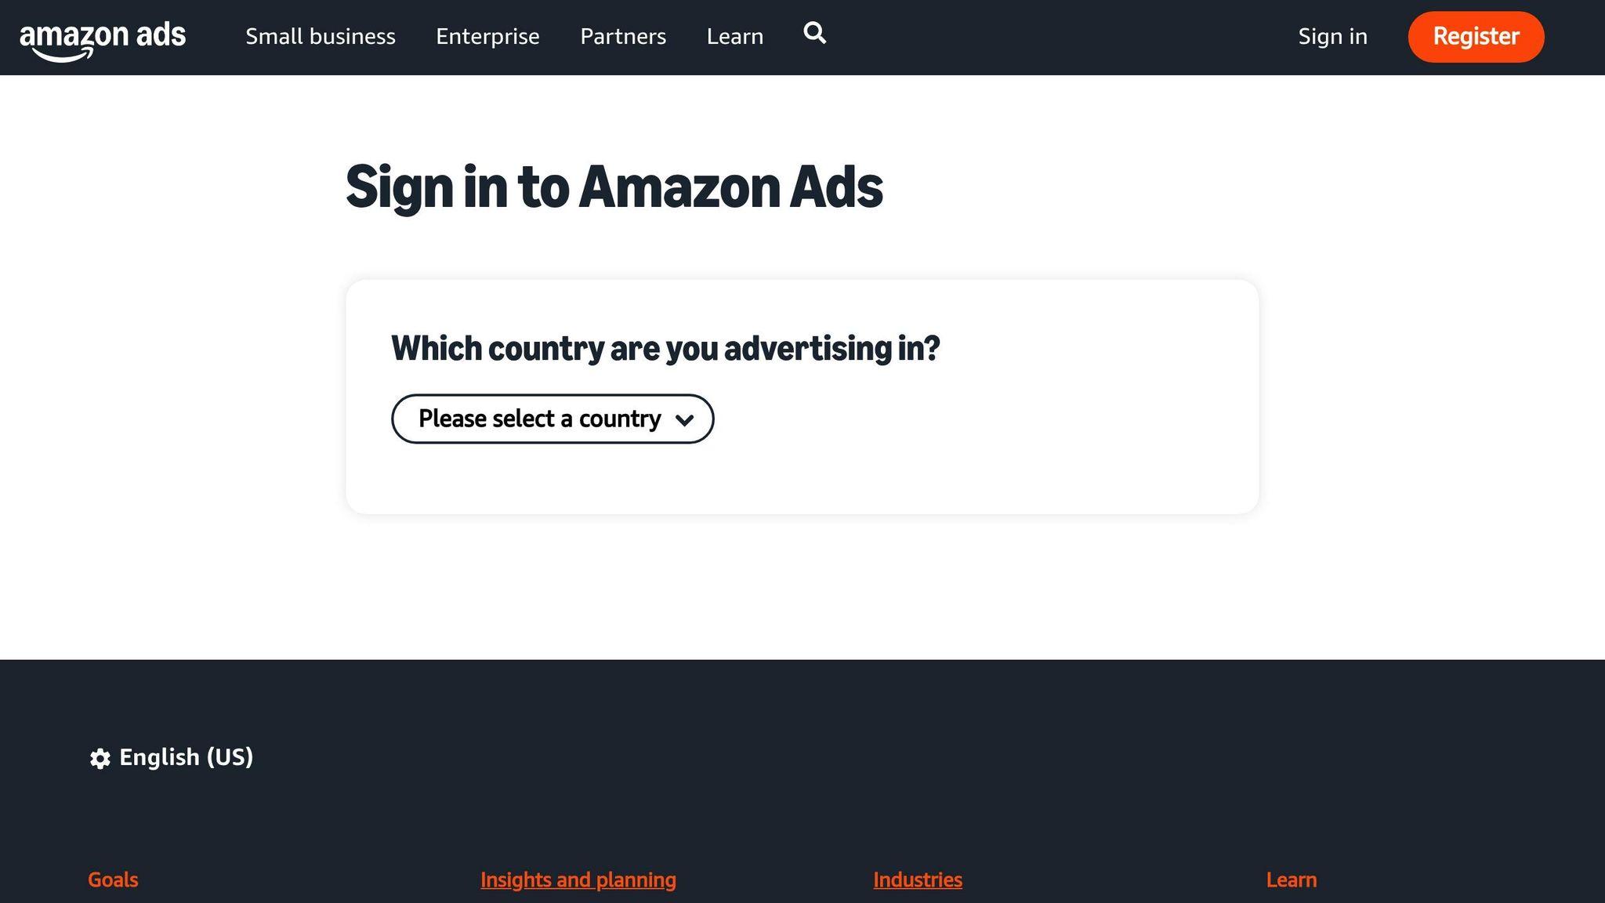This screenshot has width=1605, height=903.
Task: Open Learn in the footer section
Action: (x=1291, y=879)
